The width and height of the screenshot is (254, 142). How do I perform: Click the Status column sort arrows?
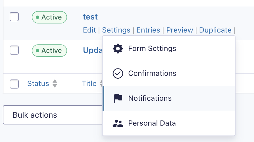click(x=55, y=83)
